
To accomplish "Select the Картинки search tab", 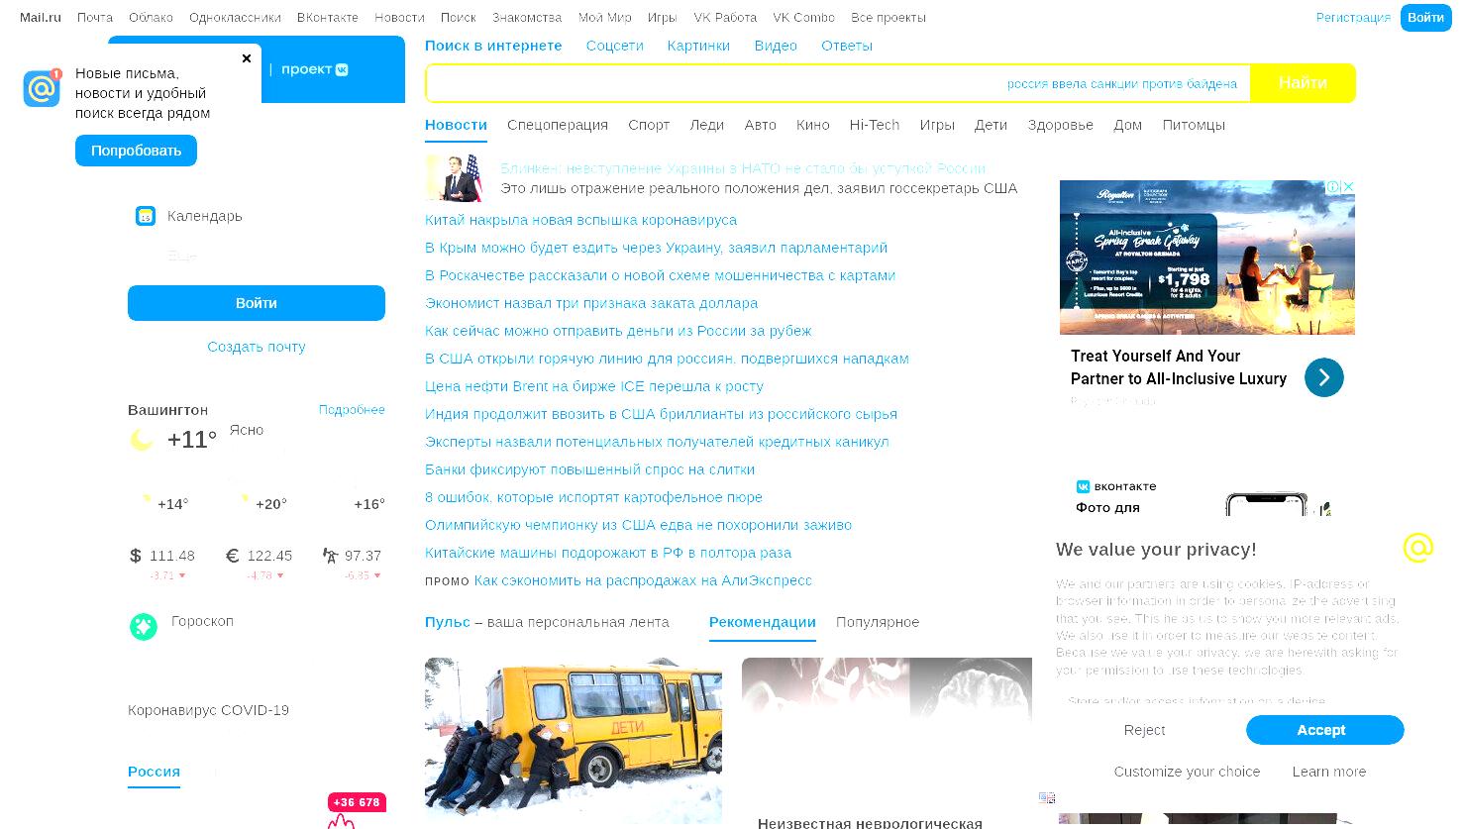I will (x=698, y=46).
